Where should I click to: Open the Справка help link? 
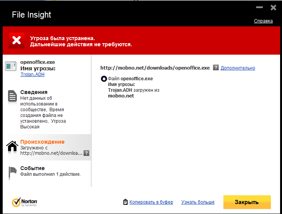(263, 21)
